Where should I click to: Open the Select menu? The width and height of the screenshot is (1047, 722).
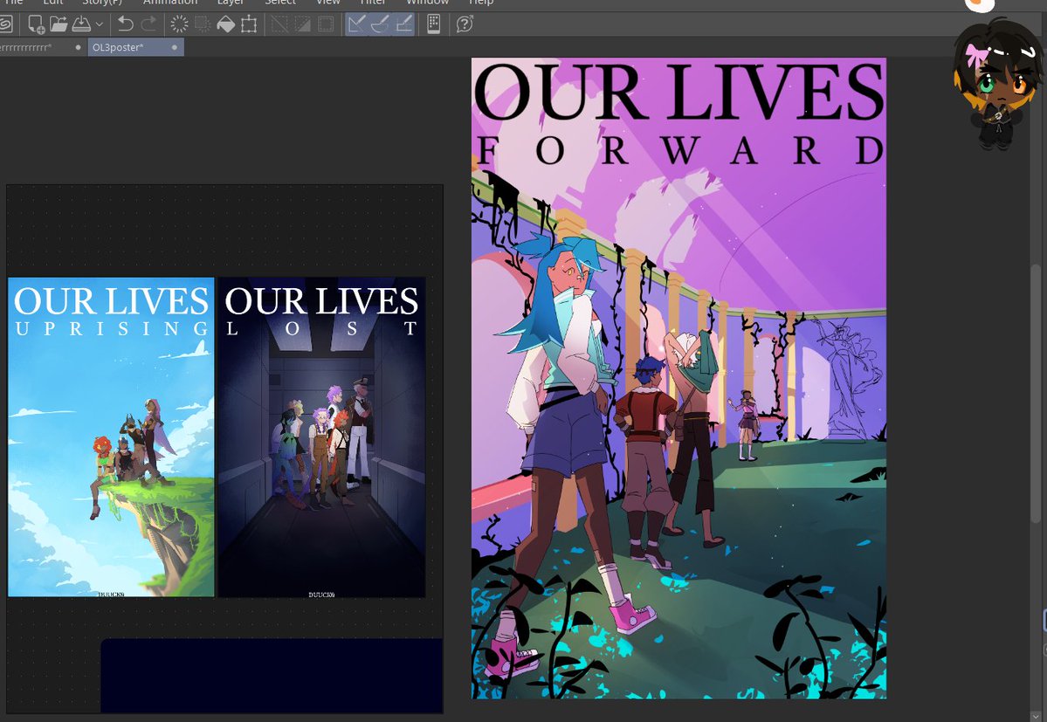point(279,2)
